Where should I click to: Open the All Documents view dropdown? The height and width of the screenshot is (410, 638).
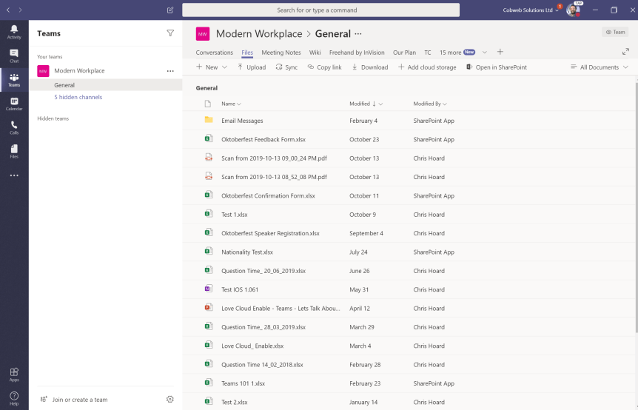pos(600,67)
